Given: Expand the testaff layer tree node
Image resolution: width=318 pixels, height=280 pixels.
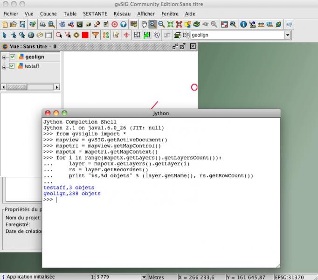Looking at the screenshot, I should click(x=5, y=66).
